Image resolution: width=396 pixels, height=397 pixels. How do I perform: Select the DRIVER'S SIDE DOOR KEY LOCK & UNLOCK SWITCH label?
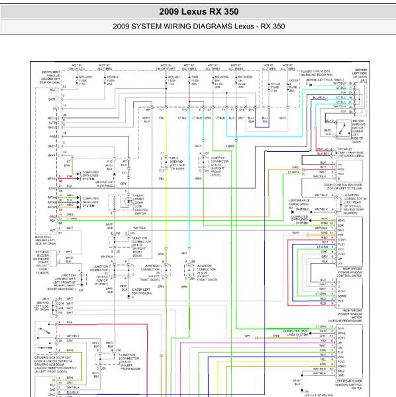click(55, 365)
